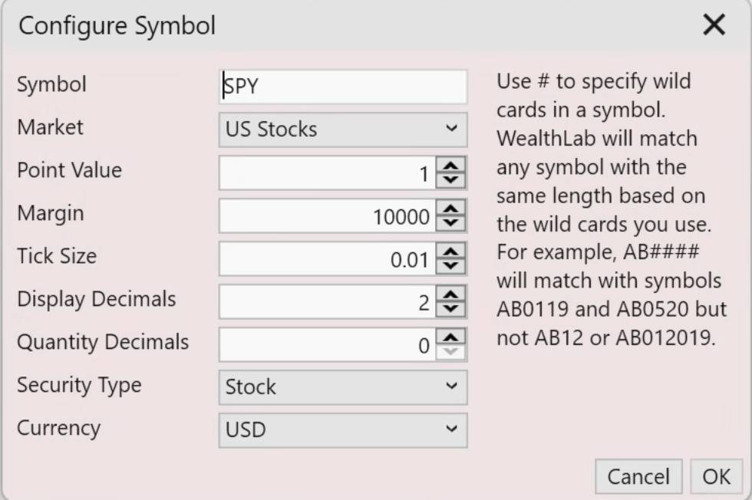Click into the Margin field showing 10000

tap(328, 215)
